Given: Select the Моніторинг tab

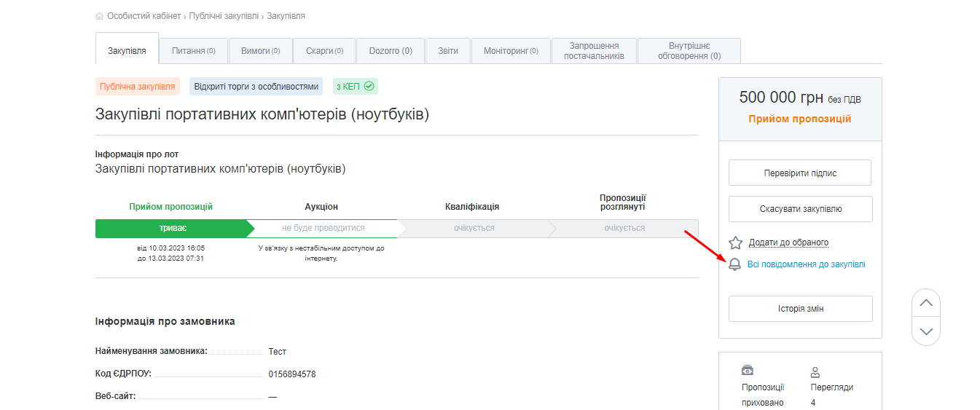Looking at the screenshot, I should [511, 51].
